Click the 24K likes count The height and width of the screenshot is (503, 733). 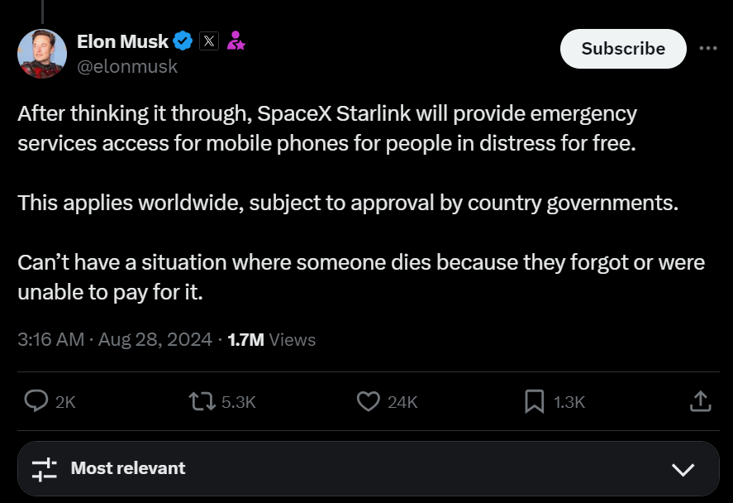[402, 402]
